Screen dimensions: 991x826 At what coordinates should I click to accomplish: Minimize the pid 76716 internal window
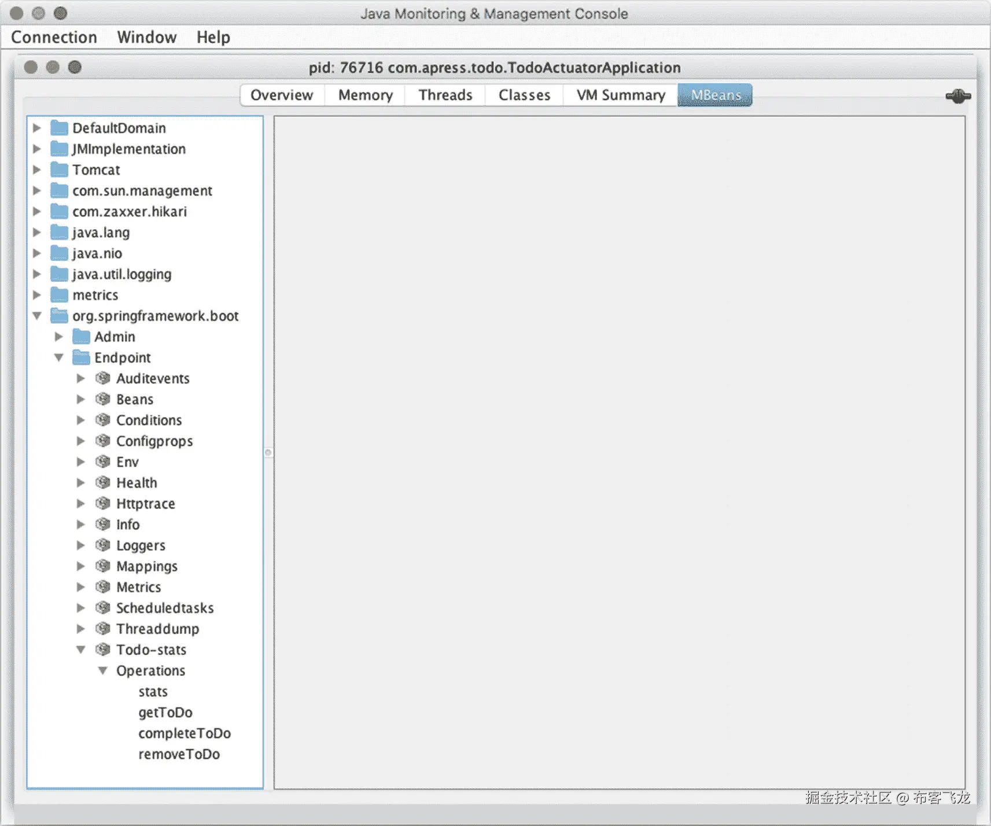pyautogui.click(x=53, y=67)
